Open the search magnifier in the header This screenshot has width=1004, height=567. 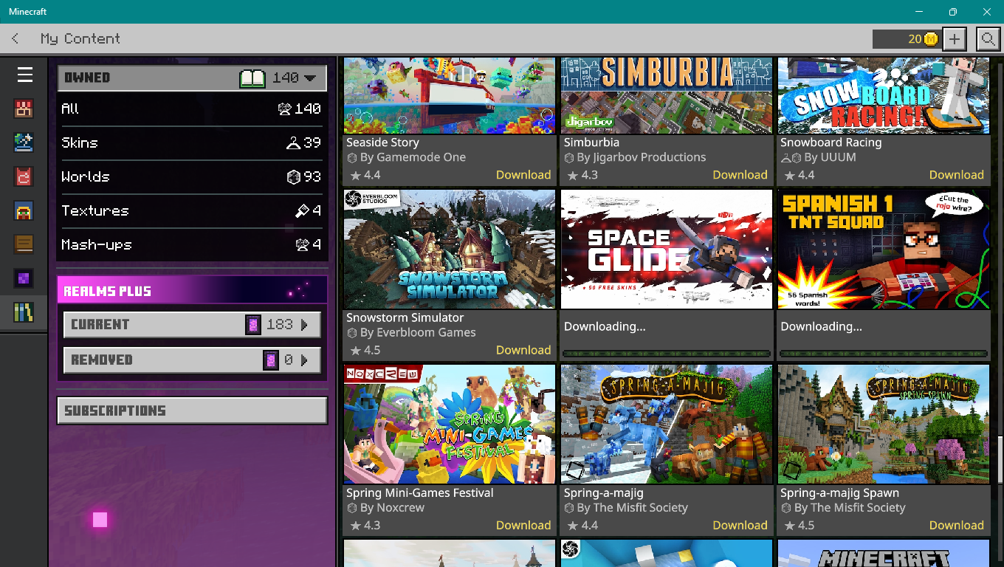pos(988,39)
